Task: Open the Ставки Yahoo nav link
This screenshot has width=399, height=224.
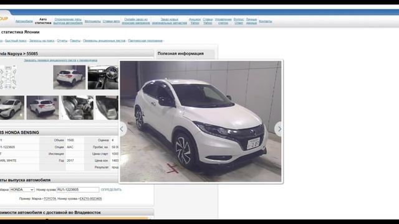Action: (208, 21)
